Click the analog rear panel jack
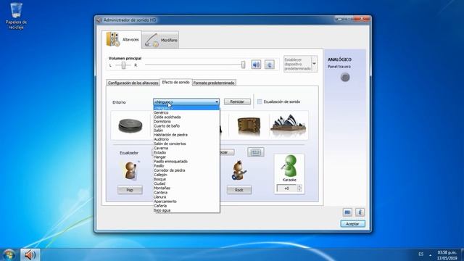Viewport: 464px width, 261px height. [345, 78]
